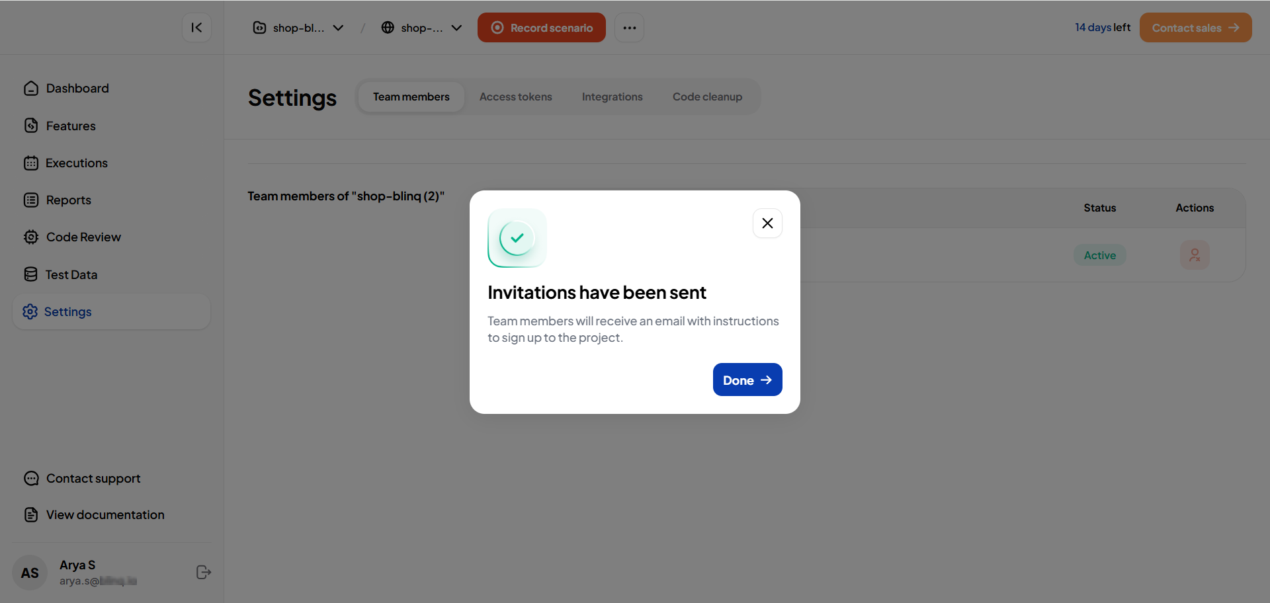Select the Code cleanup tab
The image size is (1270, 603).
pos(707,97)
